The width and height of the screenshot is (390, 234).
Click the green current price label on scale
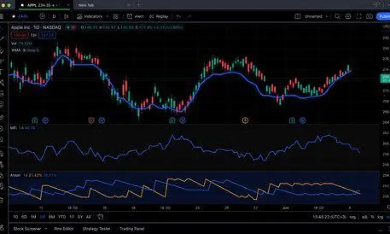(x=385, y=79)
